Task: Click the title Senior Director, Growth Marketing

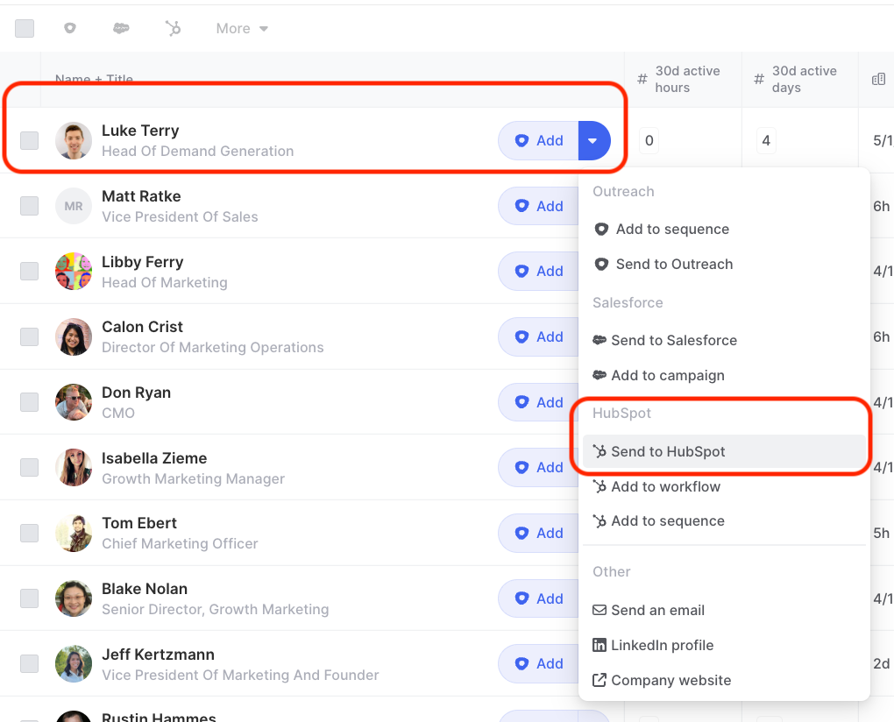Action: click(215, 609)
